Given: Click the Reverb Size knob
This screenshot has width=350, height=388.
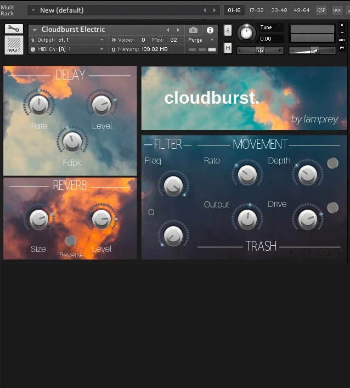Looking at the screenshot, I should [39, 219].
